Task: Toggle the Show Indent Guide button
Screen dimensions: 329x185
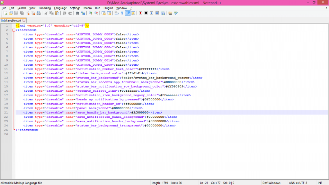Action: coord(128,13)
